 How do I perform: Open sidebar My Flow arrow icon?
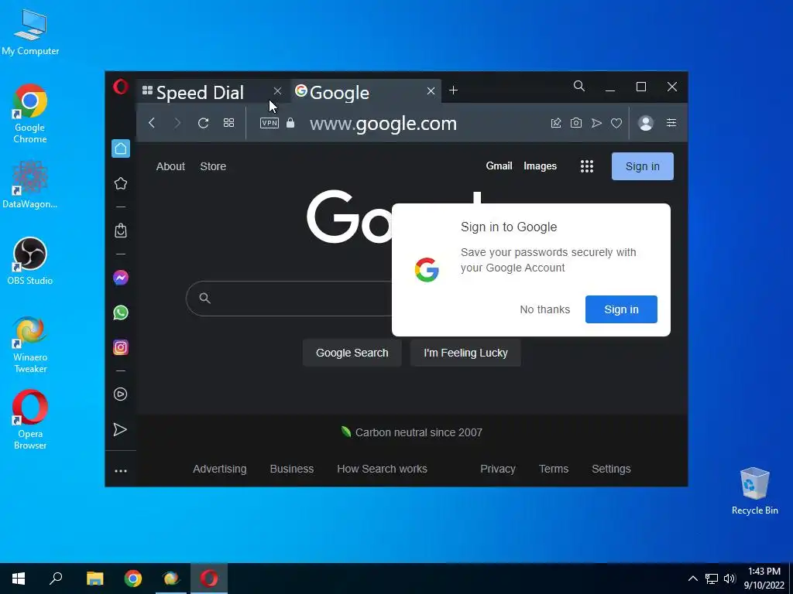tap(120, 429)
